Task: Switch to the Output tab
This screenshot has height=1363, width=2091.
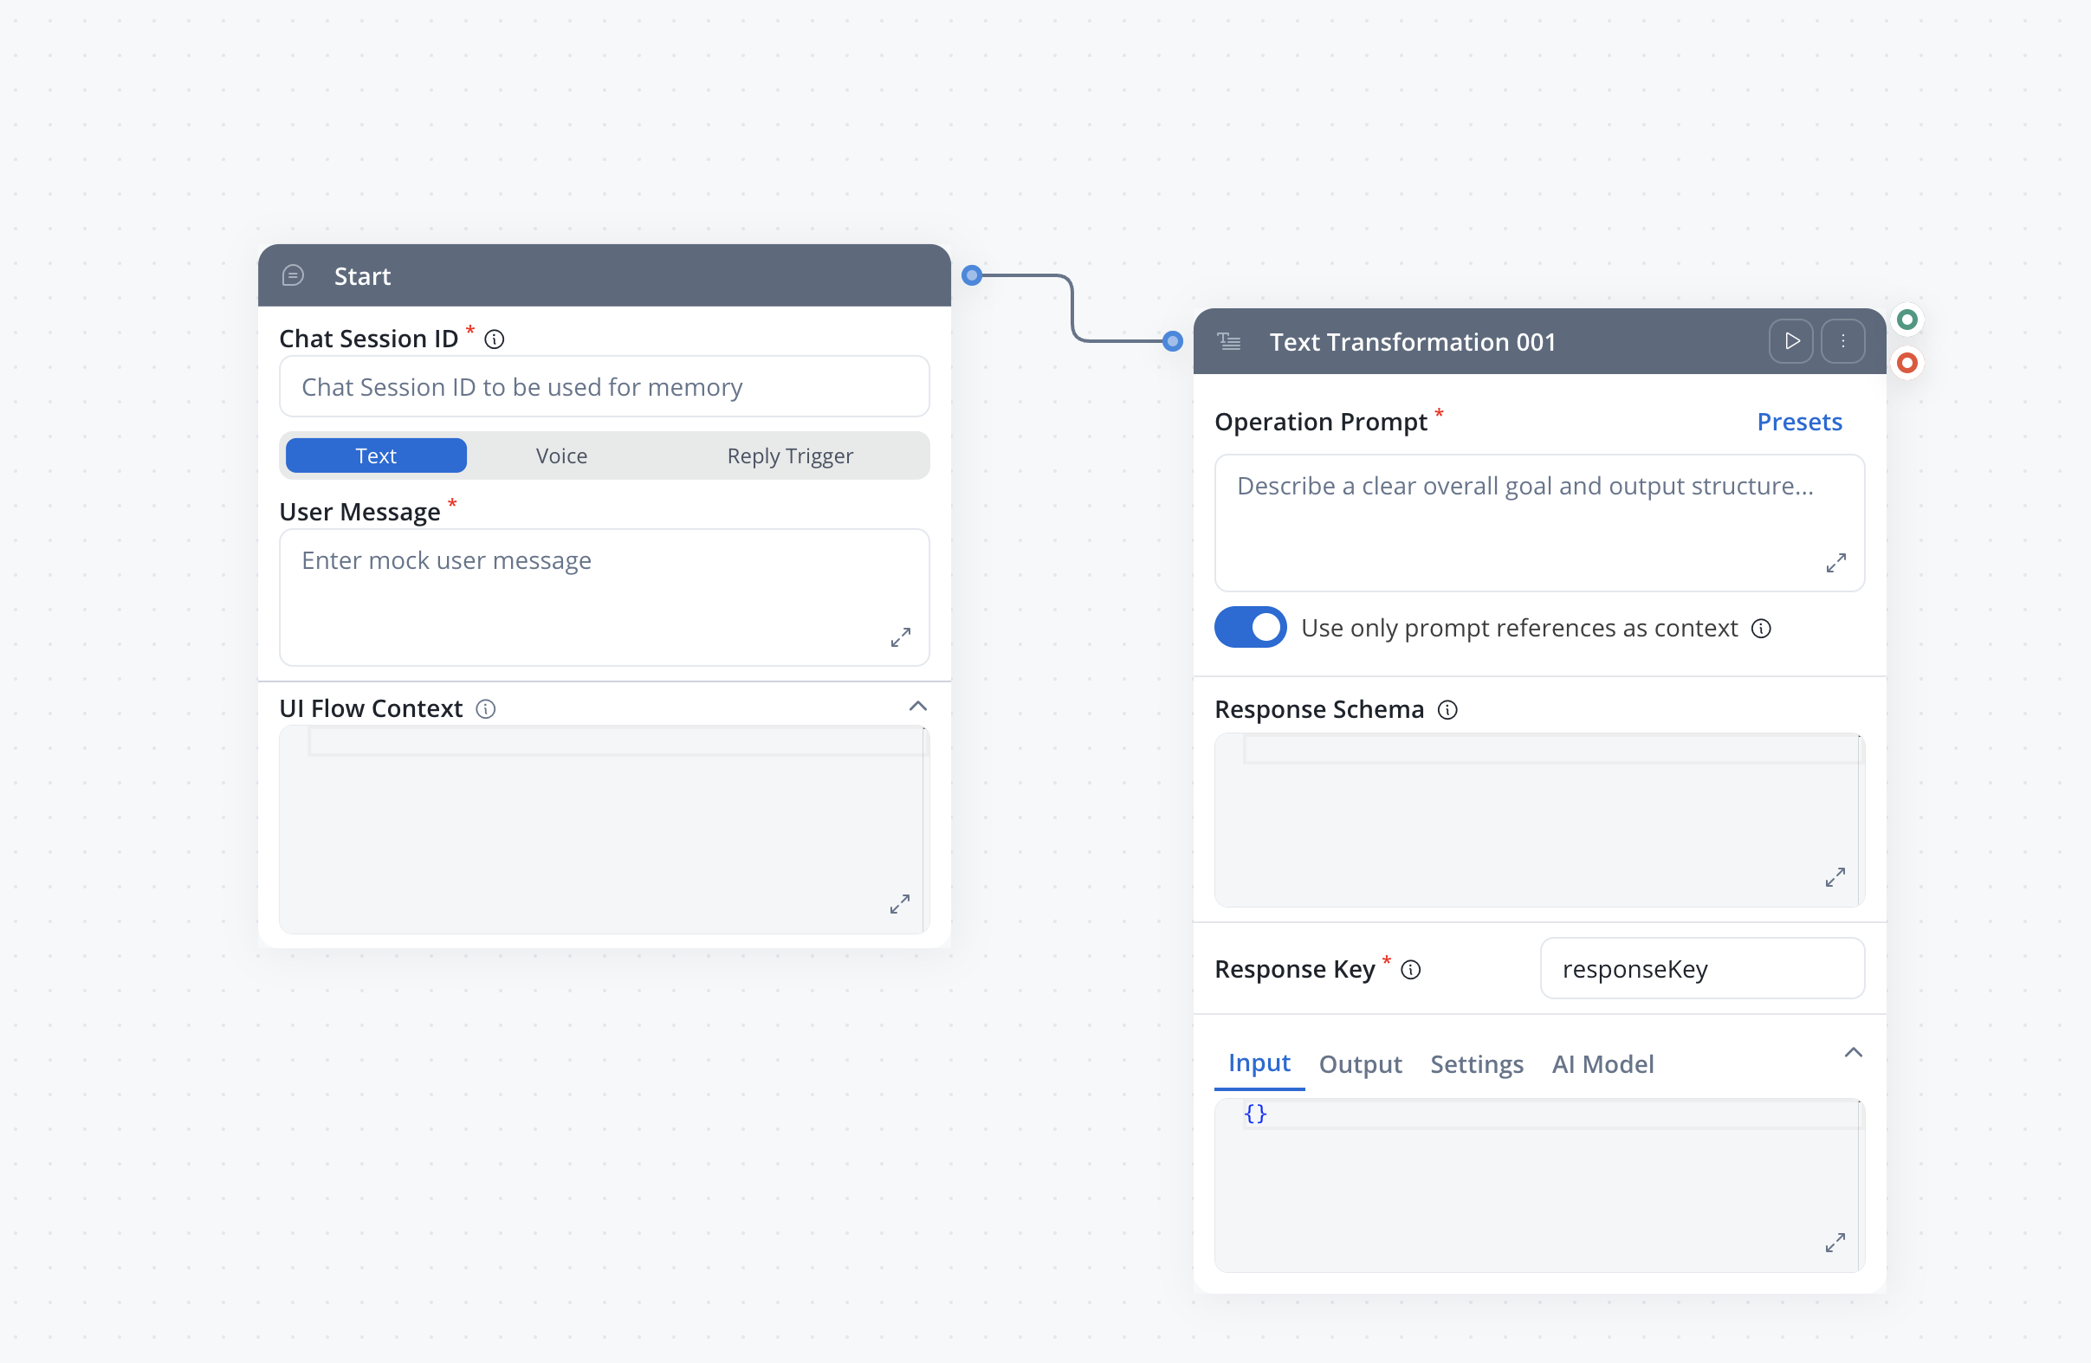Action: pos(1359,1063)
